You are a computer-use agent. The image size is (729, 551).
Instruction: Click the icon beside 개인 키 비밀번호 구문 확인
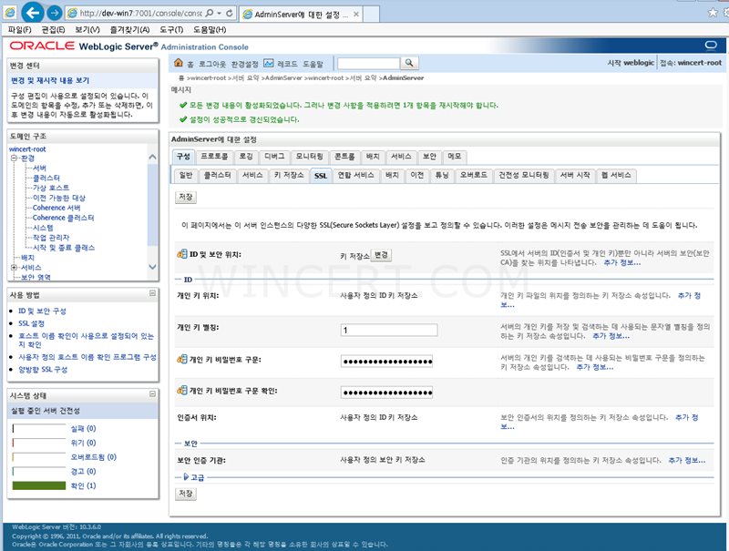(x=181, y=390)
